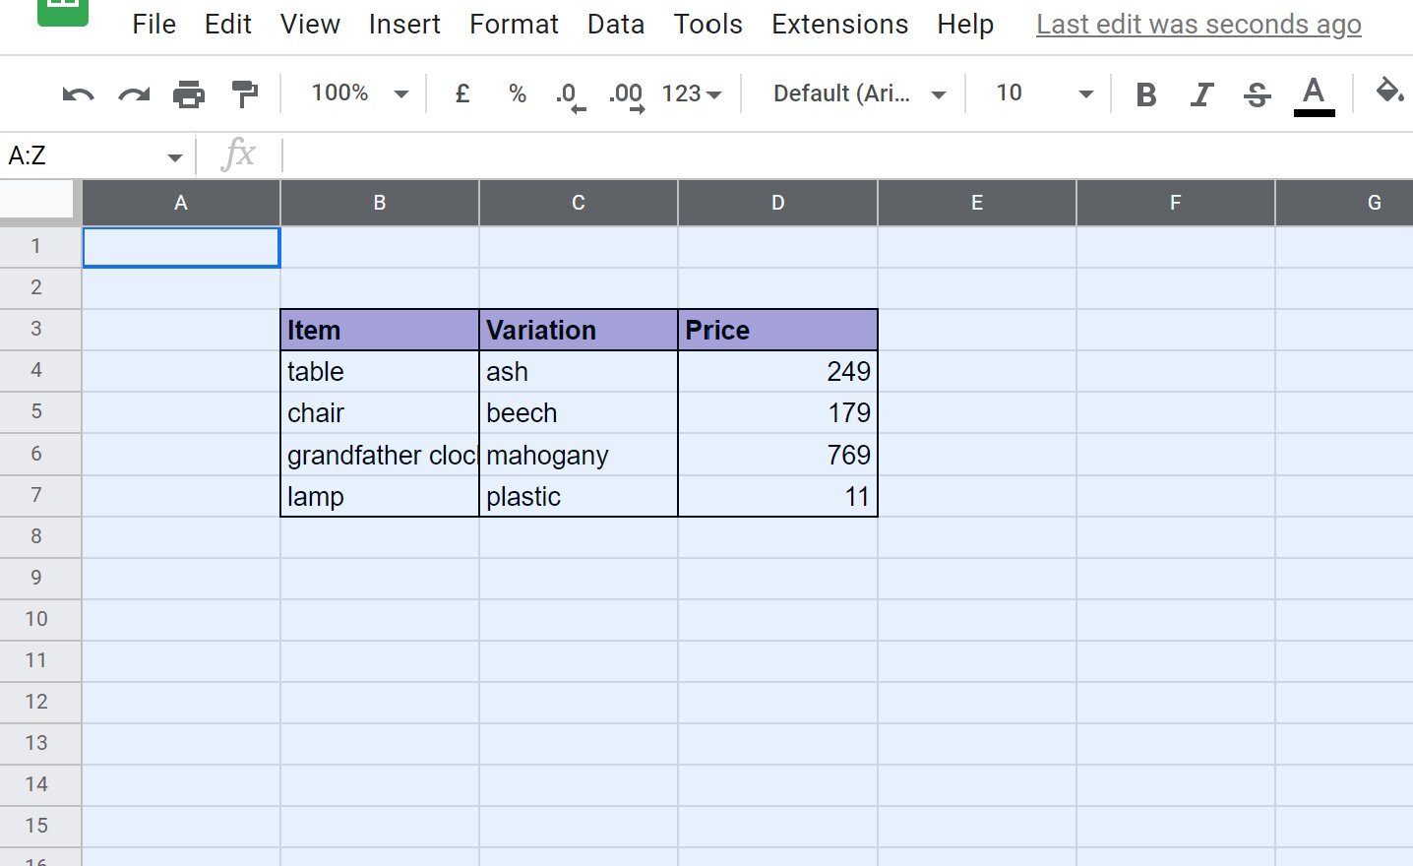Image resolution: width=1413 pixels, height=866 pixels.
Task: Click the Undo icon
Action: [79, 93]
